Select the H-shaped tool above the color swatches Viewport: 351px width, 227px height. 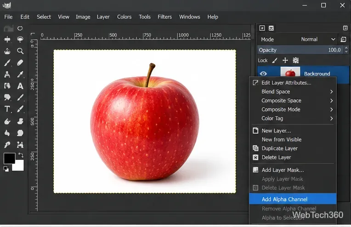tap(20, 145)
